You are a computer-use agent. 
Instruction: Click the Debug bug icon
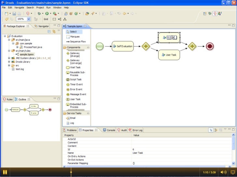tap(39, 14)
